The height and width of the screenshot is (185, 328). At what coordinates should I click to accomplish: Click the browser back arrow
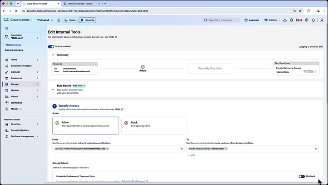point(4,11)
